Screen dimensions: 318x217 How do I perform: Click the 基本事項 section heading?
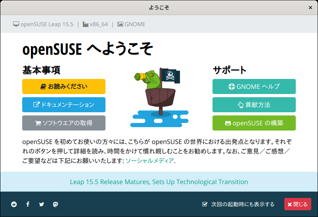pos(41,70)
